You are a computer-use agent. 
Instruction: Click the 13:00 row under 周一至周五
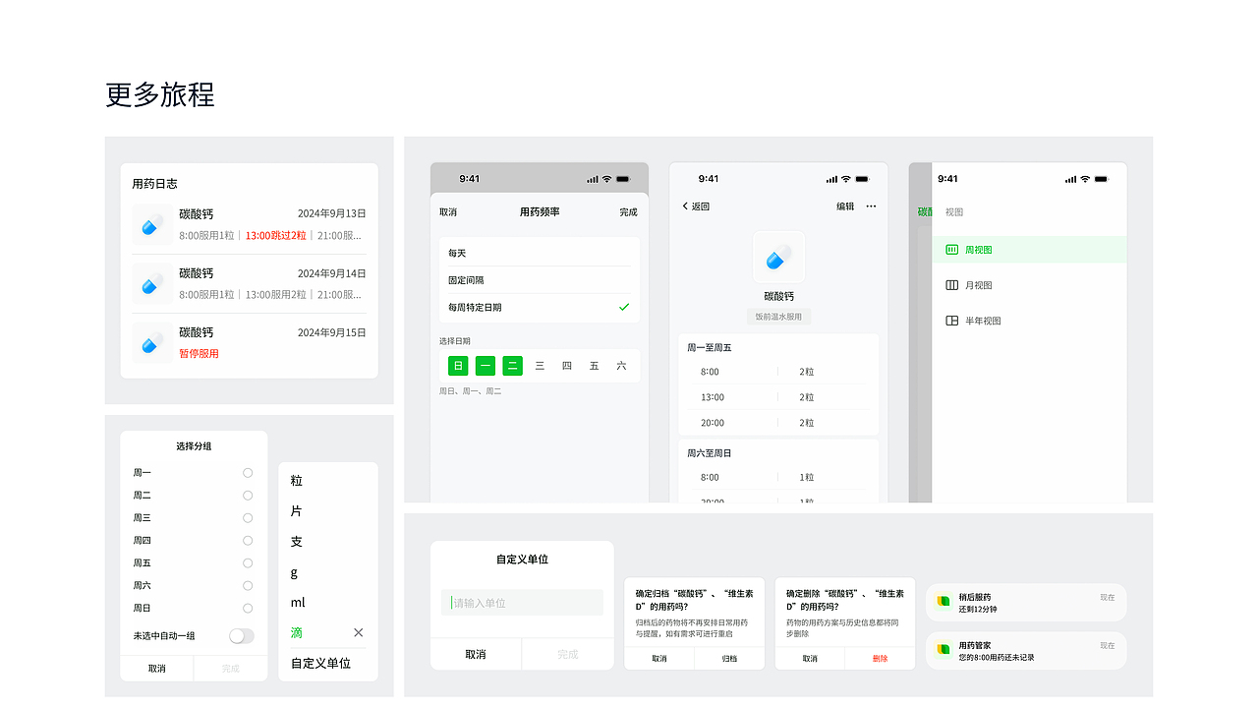[778, 397]
